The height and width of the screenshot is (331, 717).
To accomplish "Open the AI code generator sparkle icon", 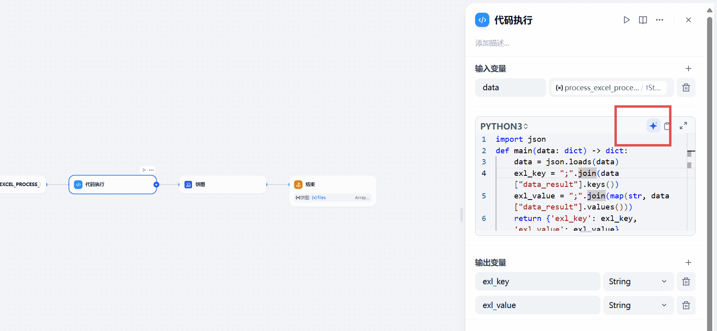I will 653,126.
